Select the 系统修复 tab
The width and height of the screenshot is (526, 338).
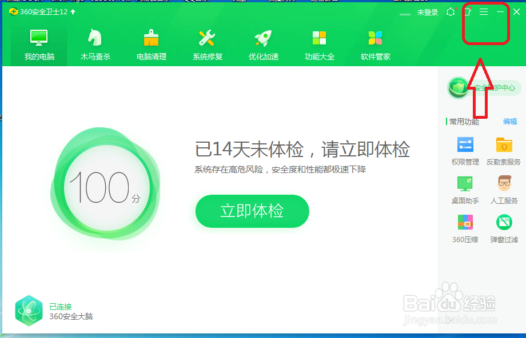tap(208, 45)
